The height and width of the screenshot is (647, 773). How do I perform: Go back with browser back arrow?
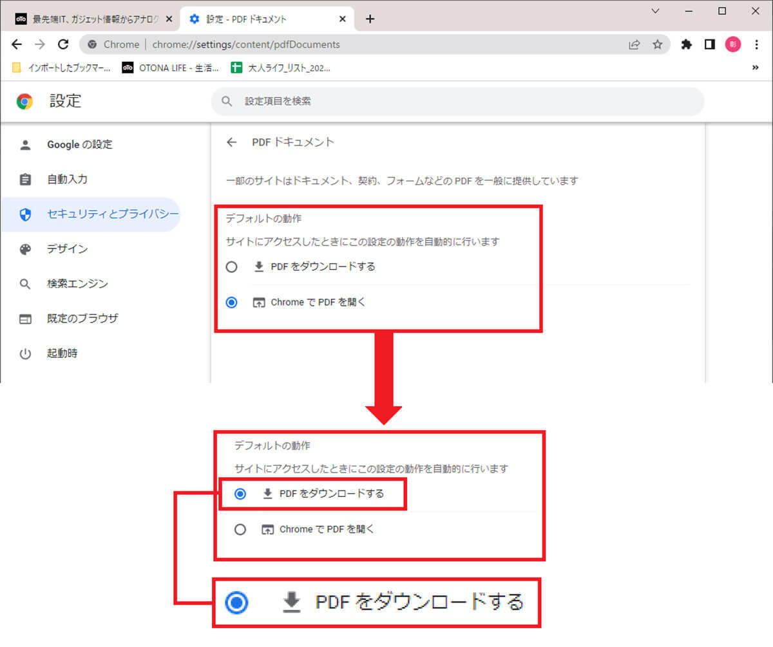point(17,44)
